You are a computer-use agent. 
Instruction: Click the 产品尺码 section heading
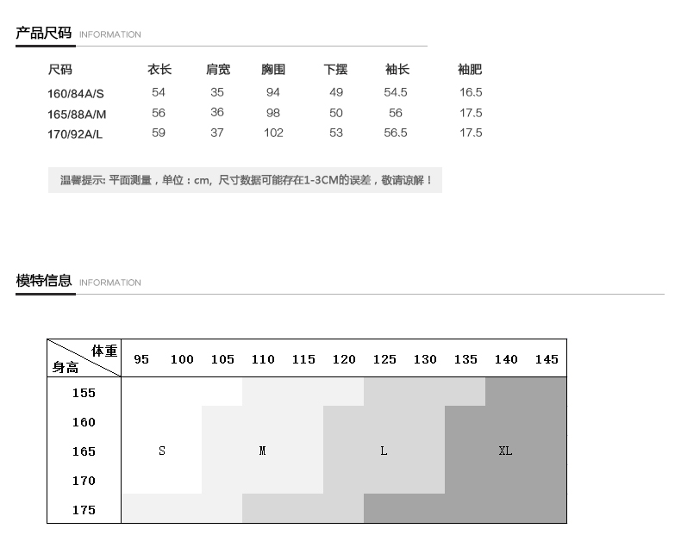[x=44, y=34]
